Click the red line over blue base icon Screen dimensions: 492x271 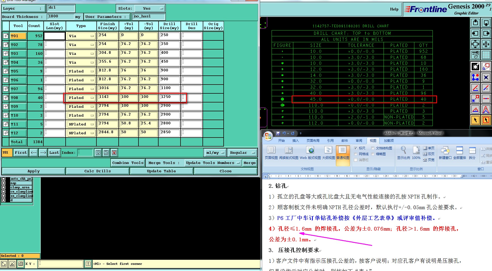click(x=475, y=88)
